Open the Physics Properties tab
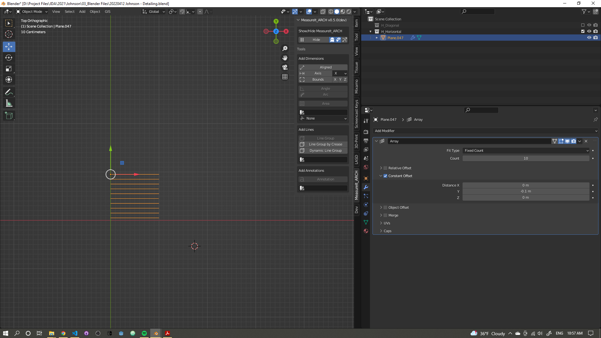Image resolution: width=601 pixels, height=338 pixels. click(x=366, y=204)
